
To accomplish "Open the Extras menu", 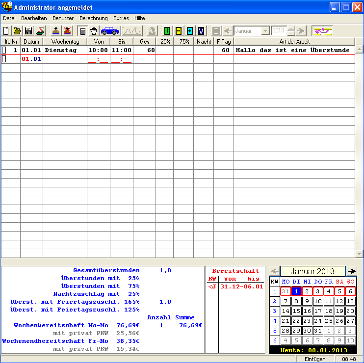I will 121,18.
